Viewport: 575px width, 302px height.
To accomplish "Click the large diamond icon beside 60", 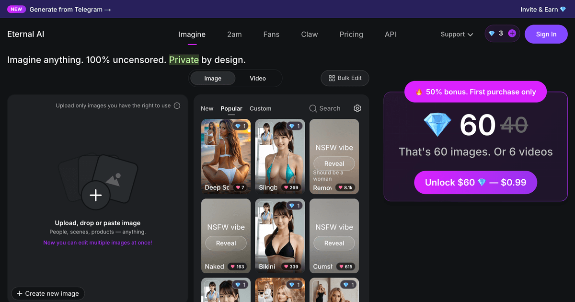I will (x=437, y=126).
